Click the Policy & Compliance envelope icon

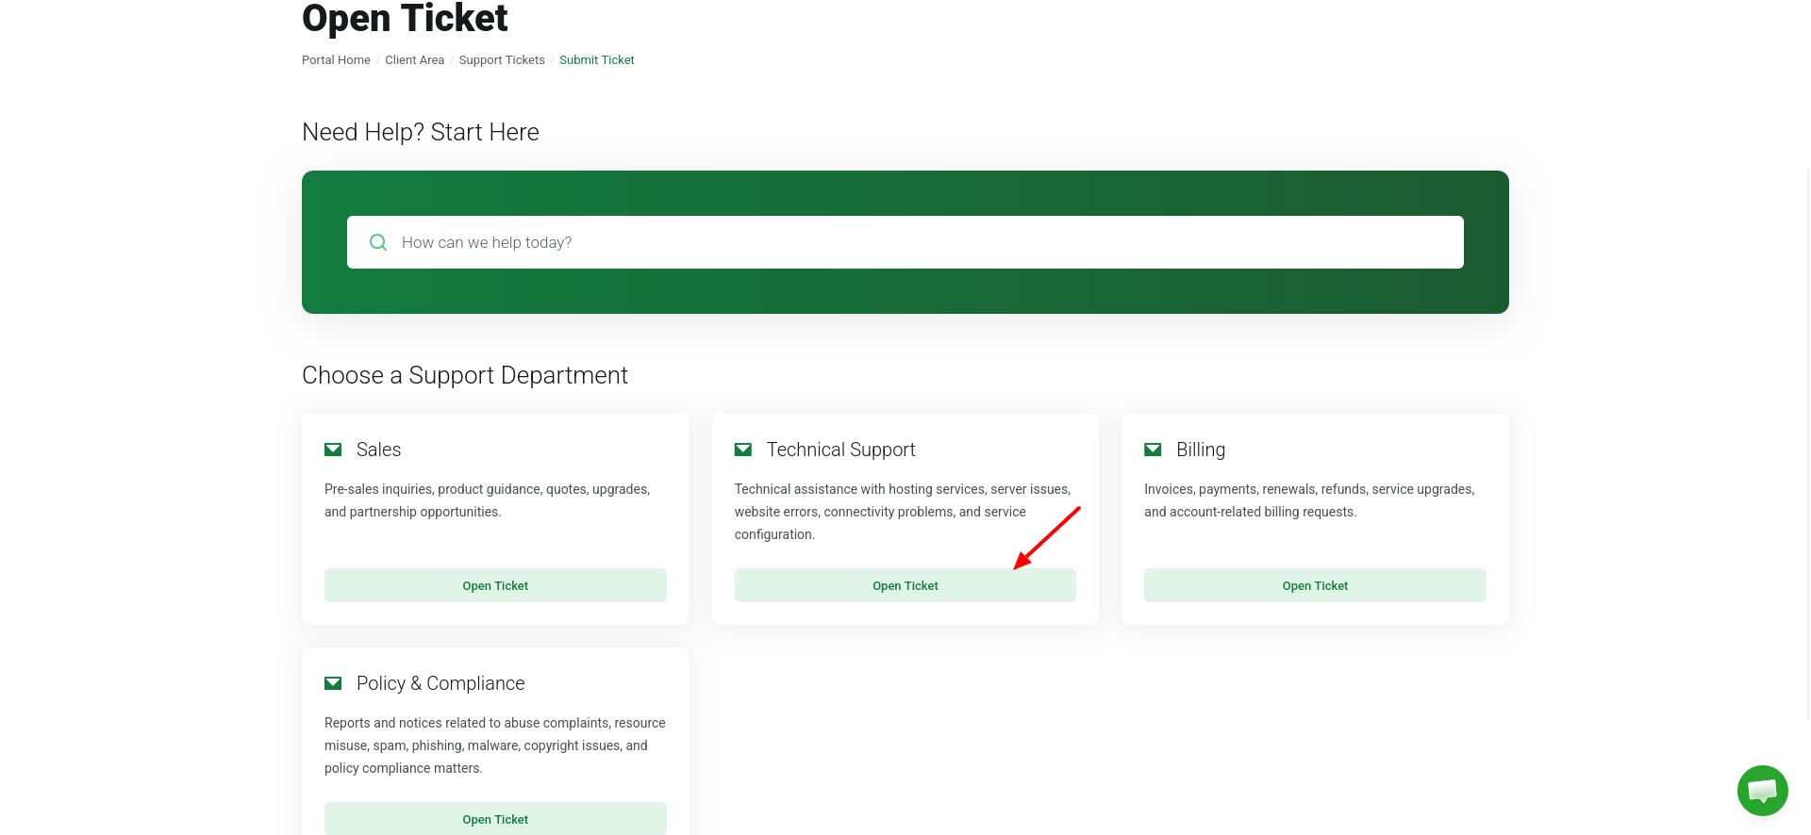tap(333, 683)
